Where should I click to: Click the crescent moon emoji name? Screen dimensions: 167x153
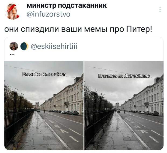(x=25, y=46)
